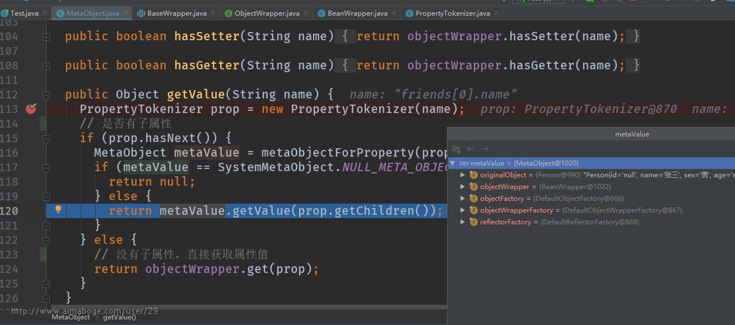Expand the objectFactory field
The width and height of the screenshot is (735, 325).
463,199
